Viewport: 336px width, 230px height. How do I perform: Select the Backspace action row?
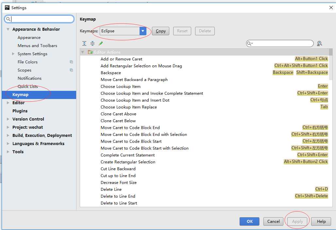[x=111, y=73]
